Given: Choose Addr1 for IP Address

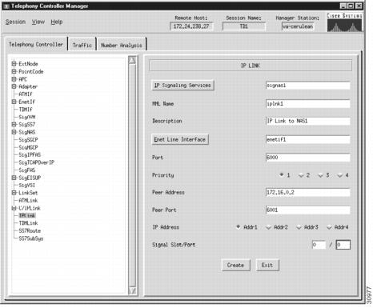Looking at the screenshot, I should (x=239, y=227).
